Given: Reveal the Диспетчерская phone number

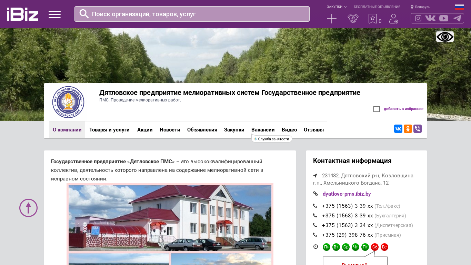Looking at the screenshot, I should pyautogui.click(x=348, y=225).
